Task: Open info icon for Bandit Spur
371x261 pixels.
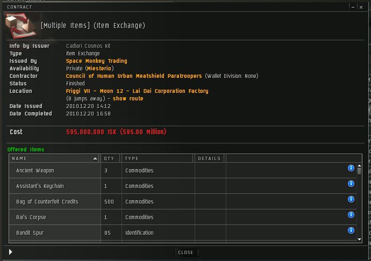Action: pyautogui.click(x=351, y=230)
